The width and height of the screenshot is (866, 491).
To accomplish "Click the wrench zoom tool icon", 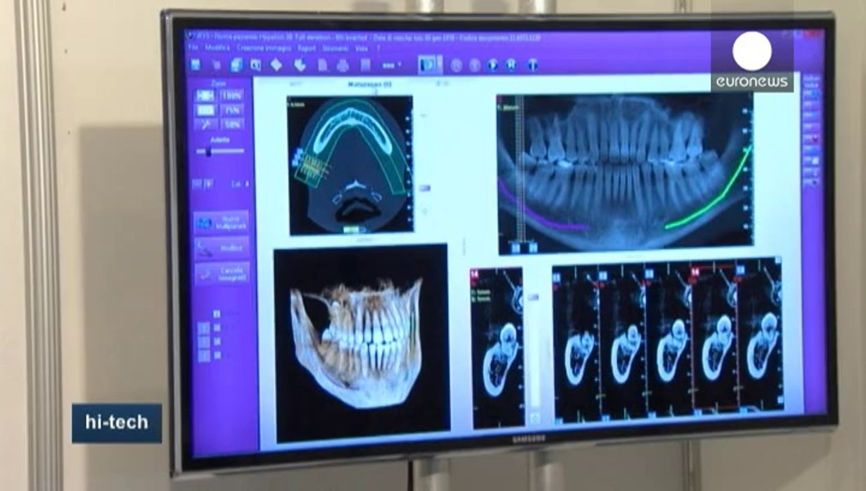I will [205, 125].
